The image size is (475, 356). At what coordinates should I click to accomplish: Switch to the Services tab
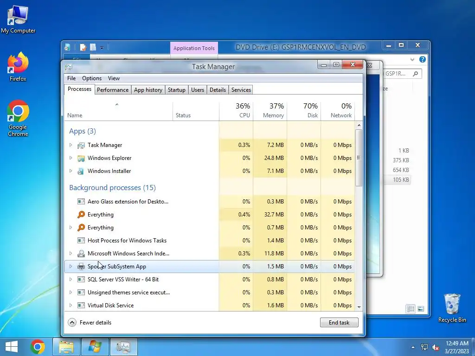pyautogui.click(x=241, y=90)
